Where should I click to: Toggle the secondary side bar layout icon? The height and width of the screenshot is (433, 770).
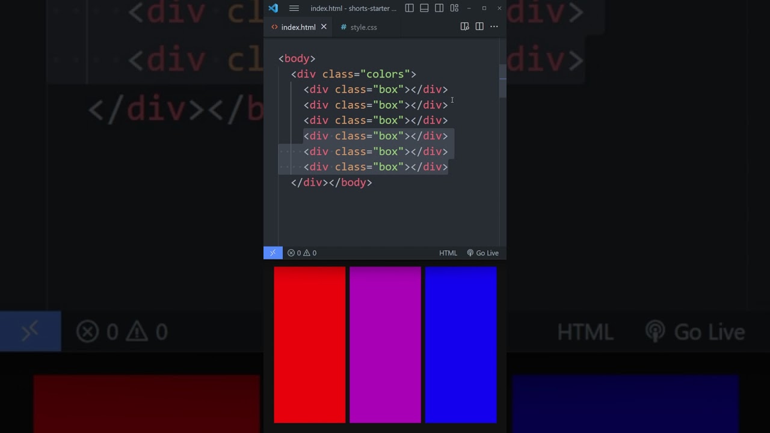tap(439, 8)
